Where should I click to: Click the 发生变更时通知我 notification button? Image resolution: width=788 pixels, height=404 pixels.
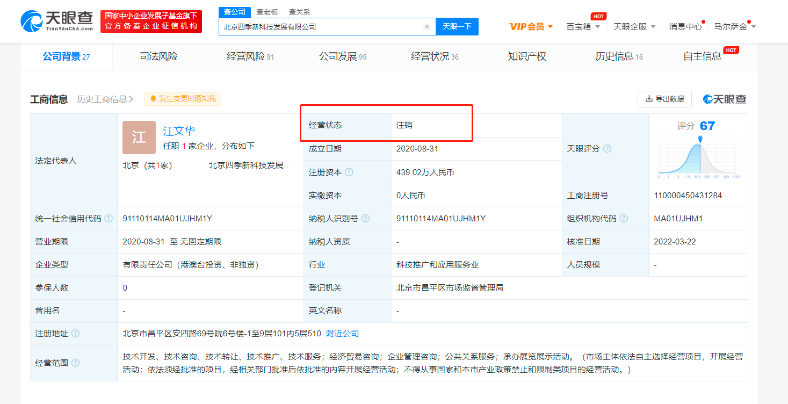(183, 99)
